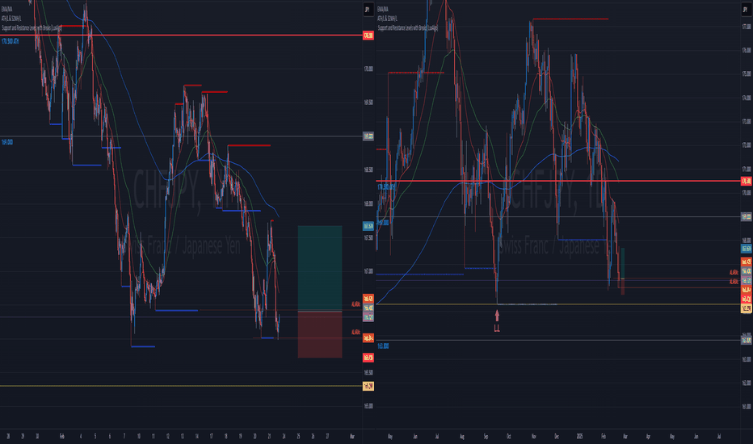Click Aug on the right chart time axis
This screenshot has height=444, width=753.
coord(462,436)
